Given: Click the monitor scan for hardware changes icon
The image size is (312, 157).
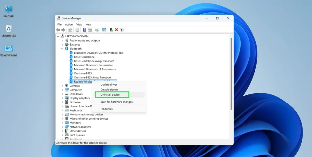Looking at the screenshot, I should point(104,30).
